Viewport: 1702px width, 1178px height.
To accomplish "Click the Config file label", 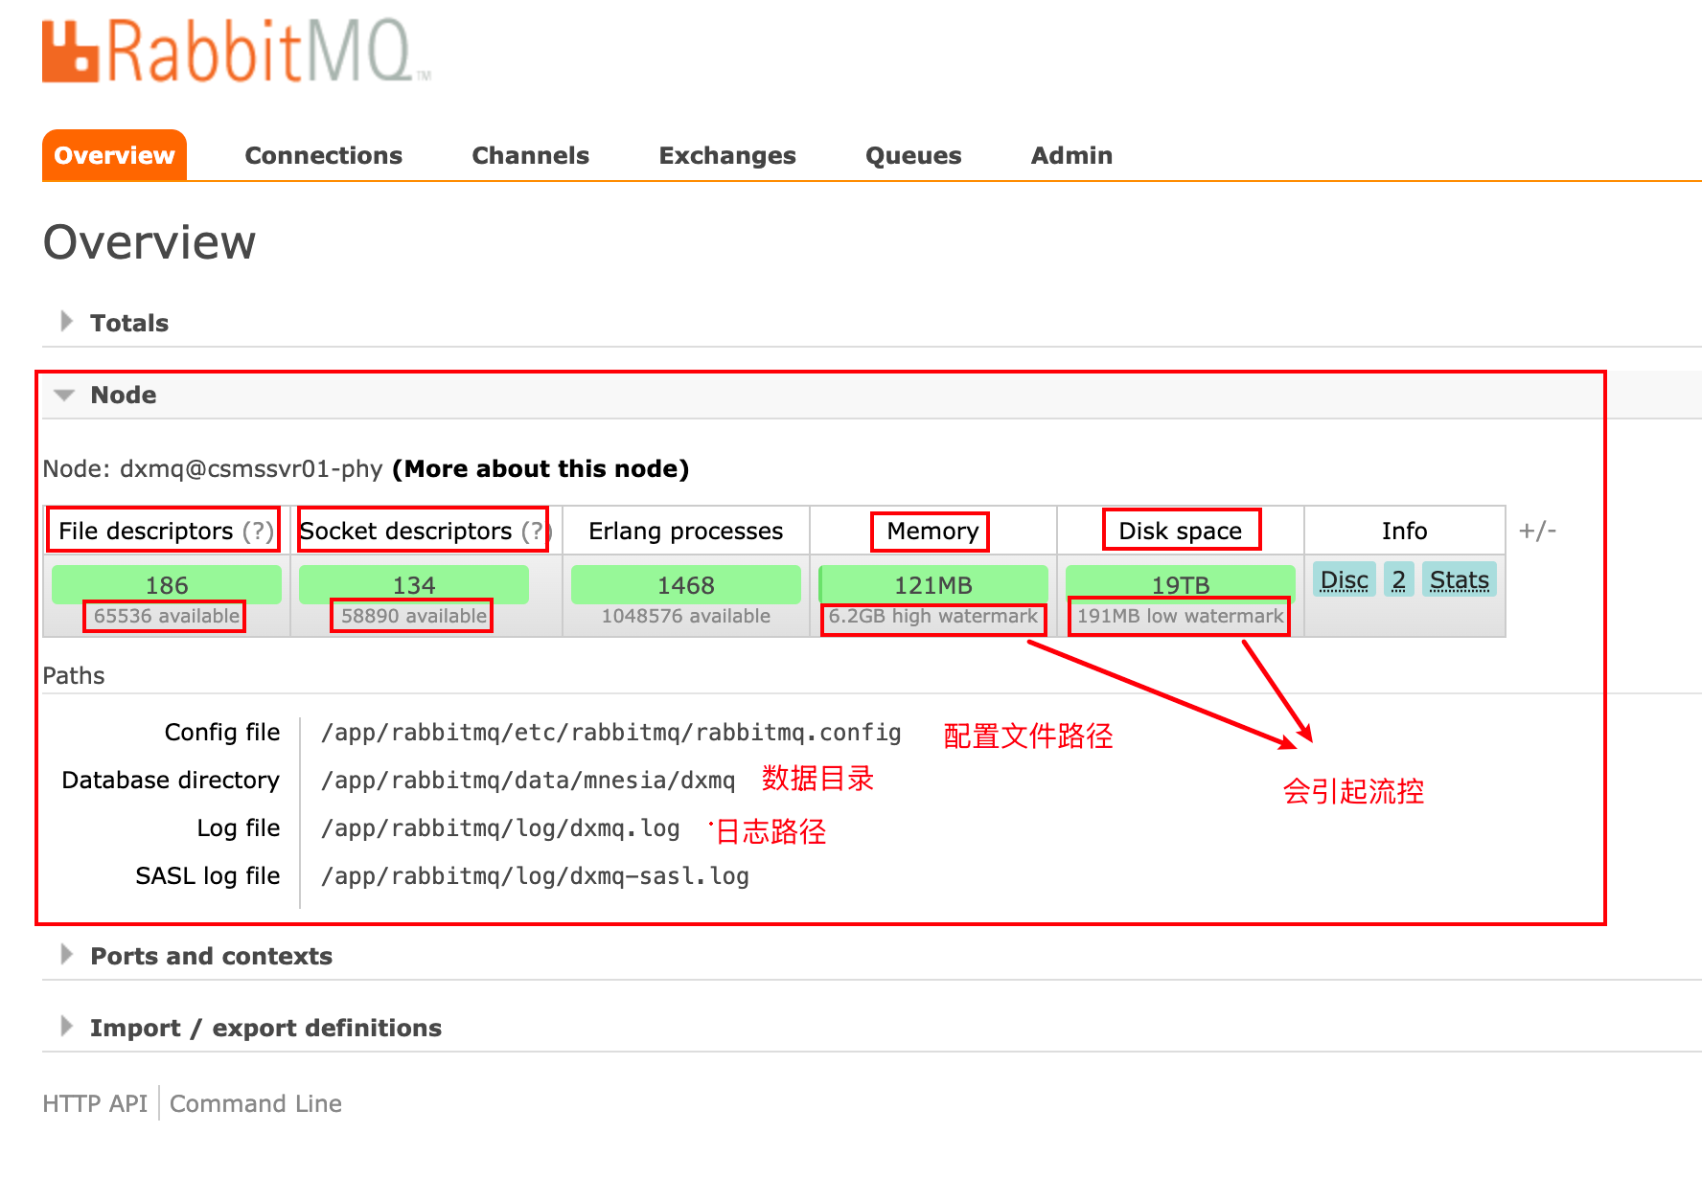I will [x=222, y=733].
